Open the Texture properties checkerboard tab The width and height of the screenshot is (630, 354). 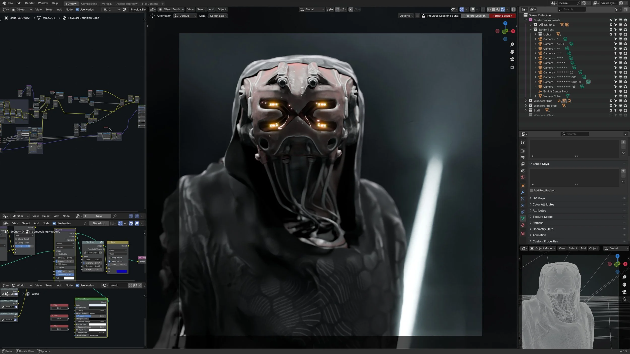click(x=523, y=234)
